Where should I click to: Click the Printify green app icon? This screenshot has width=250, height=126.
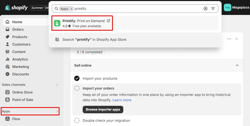57,23
